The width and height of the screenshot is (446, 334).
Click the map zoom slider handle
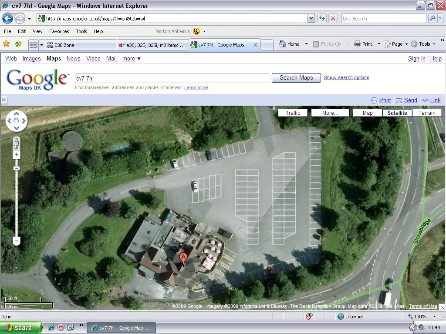(x=17, y=168)
